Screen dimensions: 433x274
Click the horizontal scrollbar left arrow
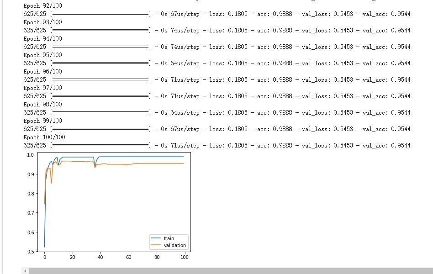pyautogui.click(x=25, y=271)
